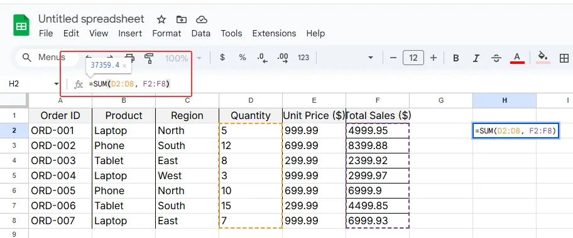Screen dimensions: 573x238
Task: Open the Extensions menu
Action: 274,34
